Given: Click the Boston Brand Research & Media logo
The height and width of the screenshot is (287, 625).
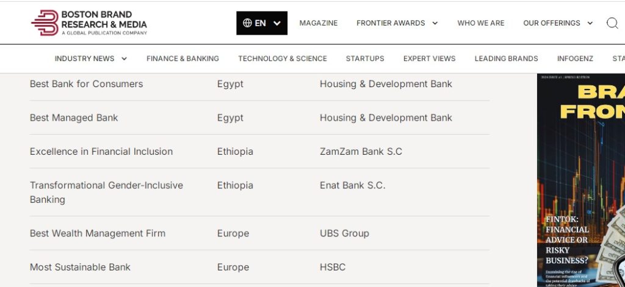Looking at the screenshot, I should point(89,23).
